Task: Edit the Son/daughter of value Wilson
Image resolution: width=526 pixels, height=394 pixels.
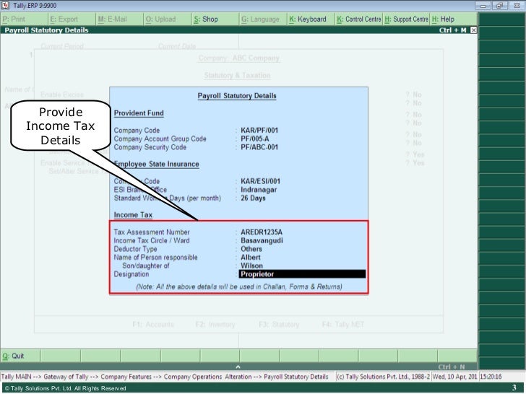Action: pyautogui.click(x=251, y=266)
